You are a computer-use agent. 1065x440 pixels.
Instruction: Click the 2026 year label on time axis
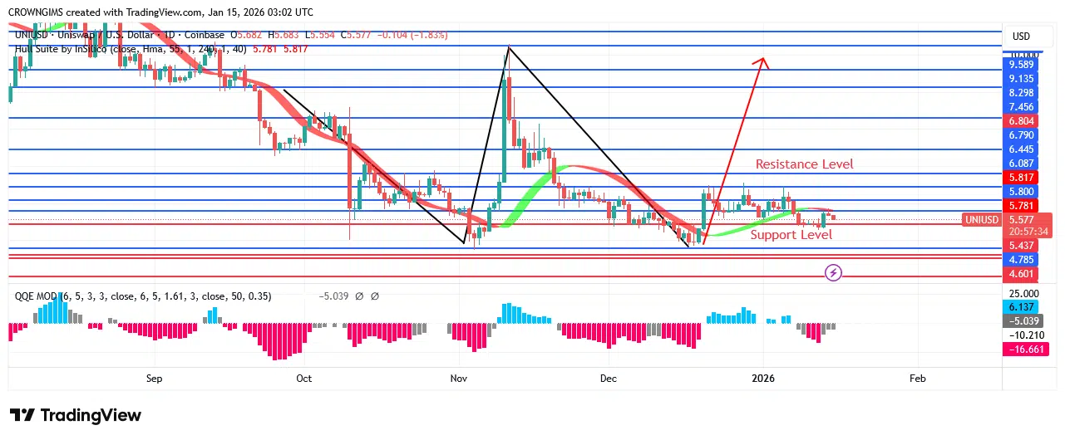pos(762,379)
